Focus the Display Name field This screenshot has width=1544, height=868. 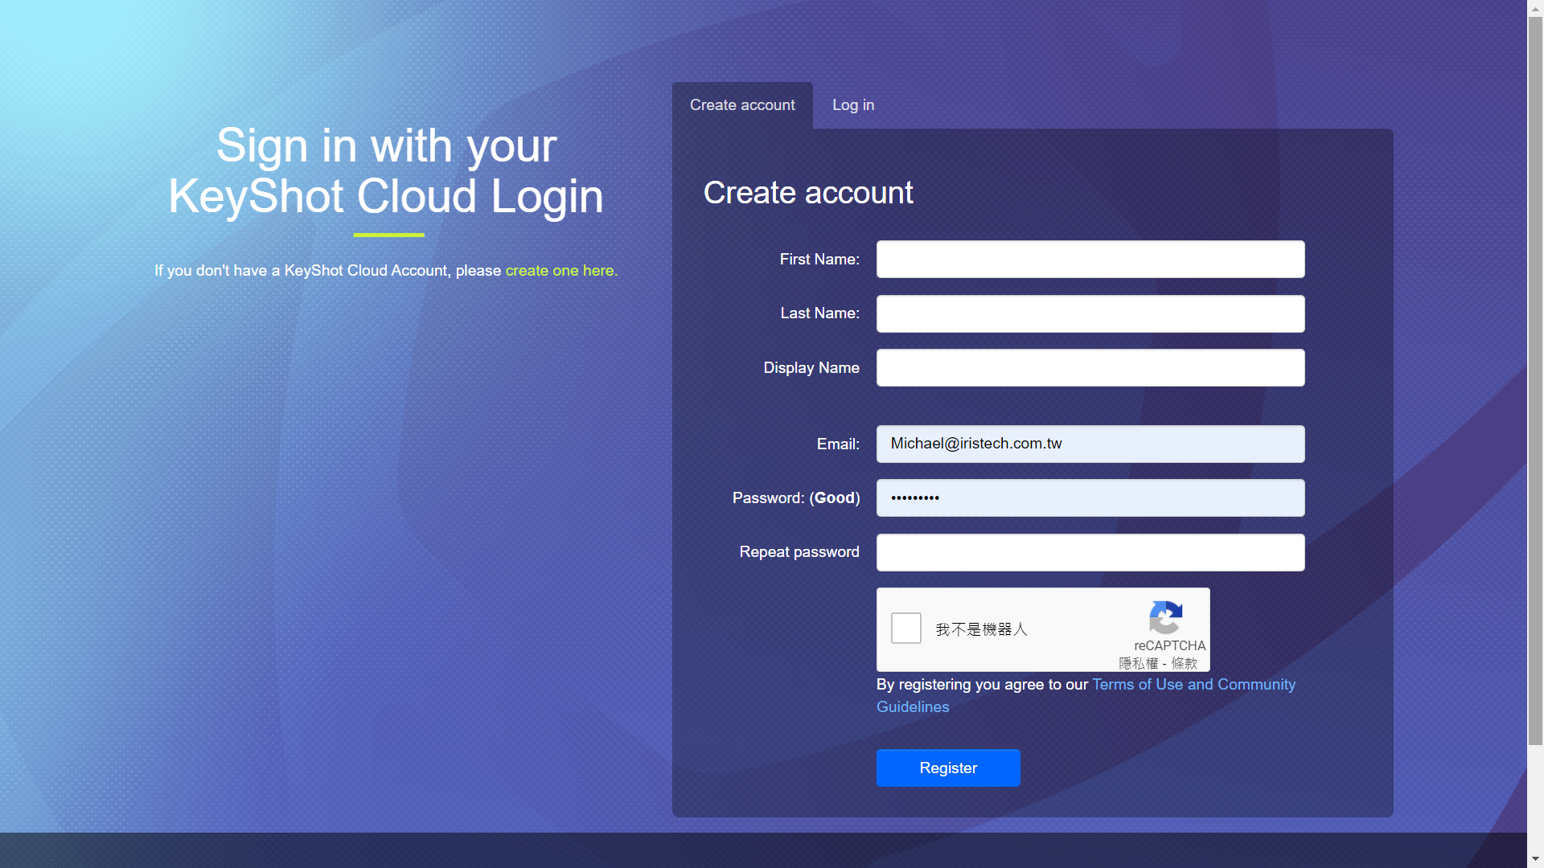click(1090, 367)
